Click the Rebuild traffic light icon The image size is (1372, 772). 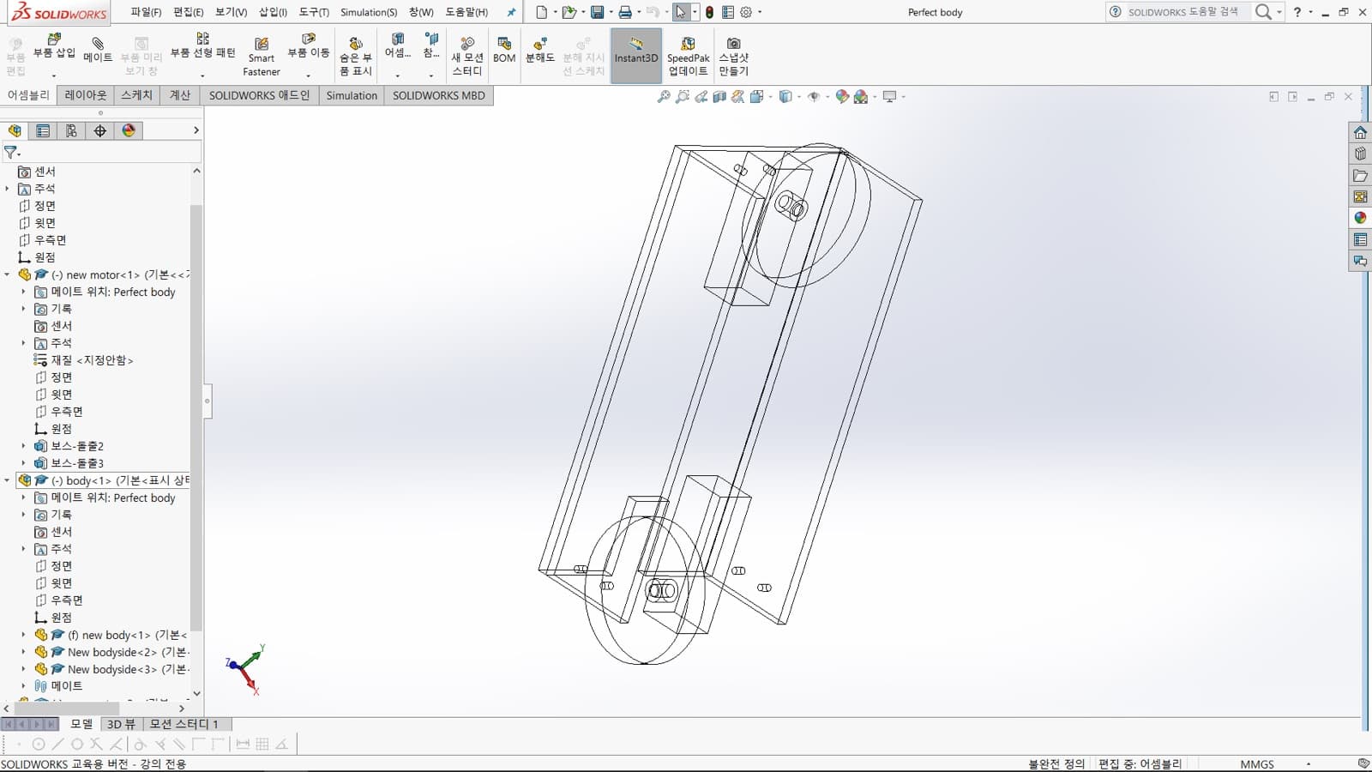(x=709, y=12)
